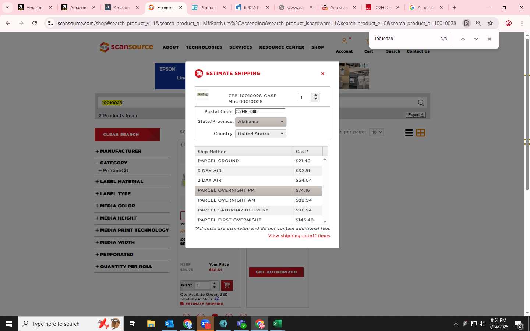Viewport: 530px width, 331px height.
Task: Go to previous find-in-page result
Action: (x=463, y=39)
